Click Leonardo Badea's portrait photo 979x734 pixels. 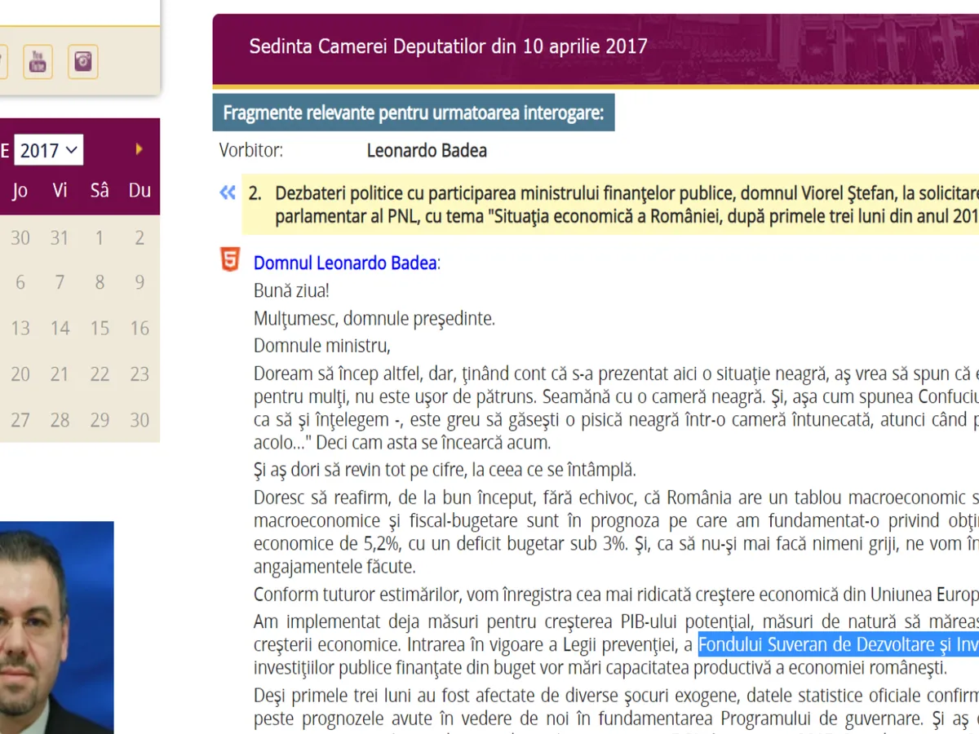point(55,628)
